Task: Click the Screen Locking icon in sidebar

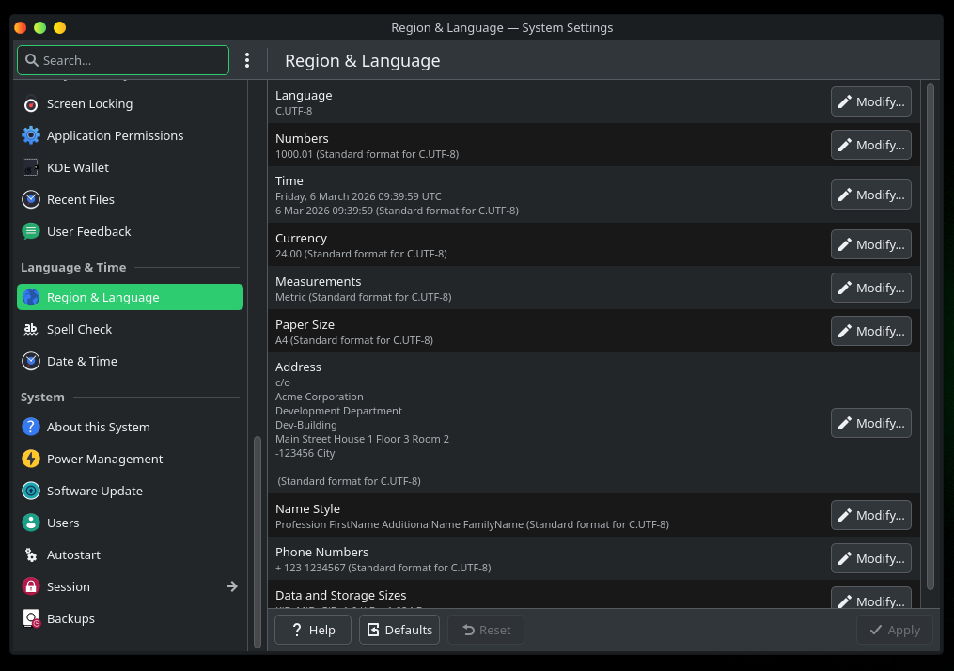Action: click(x=31, y=104)
